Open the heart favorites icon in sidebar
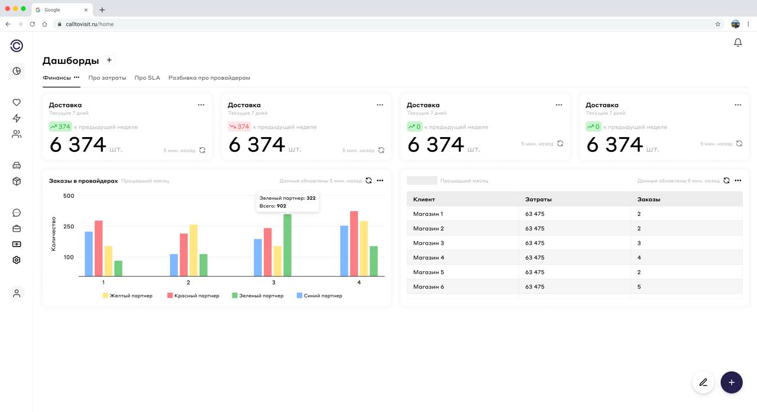 (17, 102)
